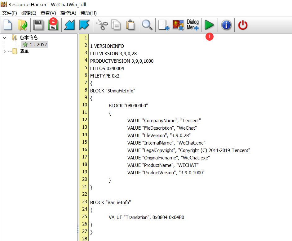Click the BLOCK "VarFileInfo" line
This screenshot has height=241, width=292.
110,203
